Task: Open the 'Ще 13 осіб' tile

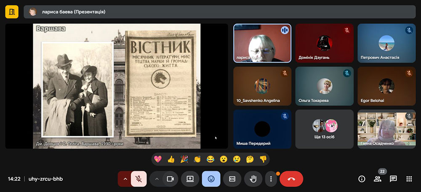Action: coord(324,129)
